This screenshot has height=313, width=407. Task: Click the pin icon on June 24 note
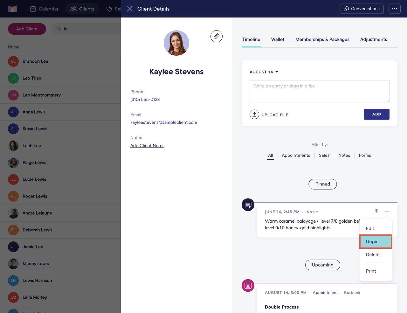click(376, 211)
